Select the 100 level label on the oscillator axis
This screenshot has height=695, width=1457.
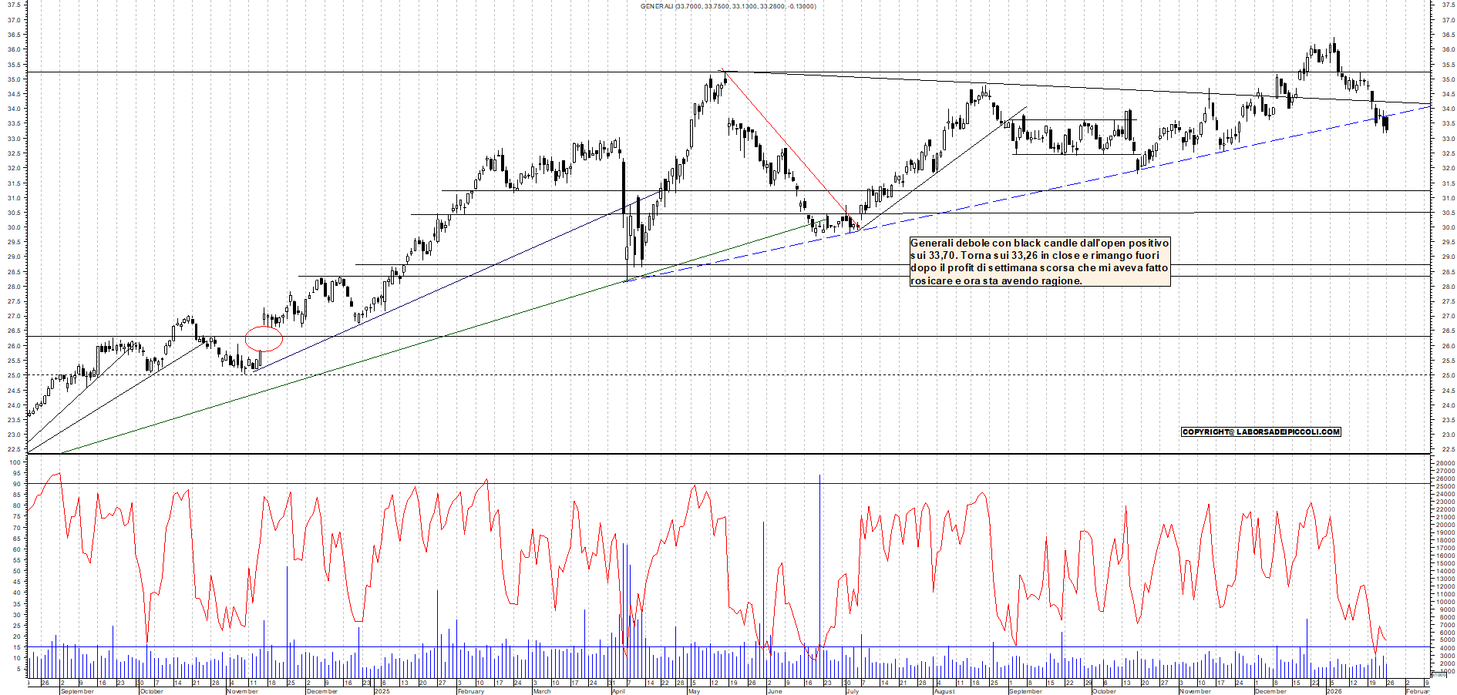point(15,462)
